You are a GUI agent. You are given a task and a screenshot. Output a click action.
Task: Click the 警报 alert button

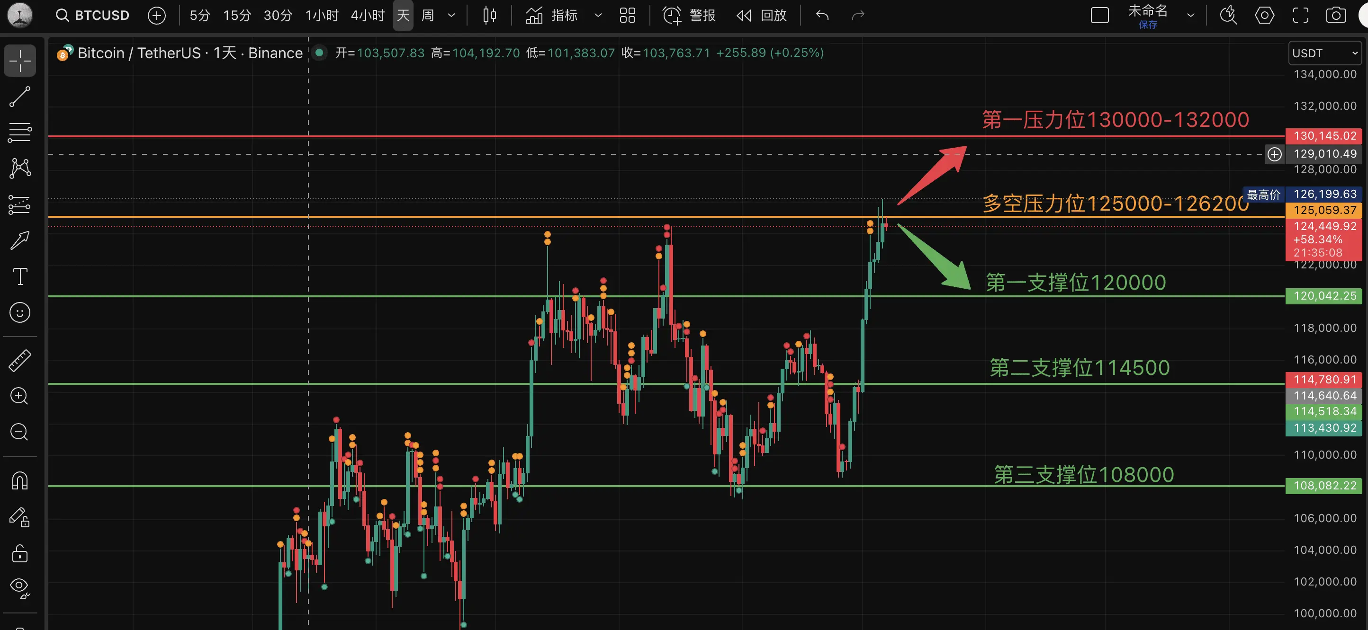click(690, 16)
